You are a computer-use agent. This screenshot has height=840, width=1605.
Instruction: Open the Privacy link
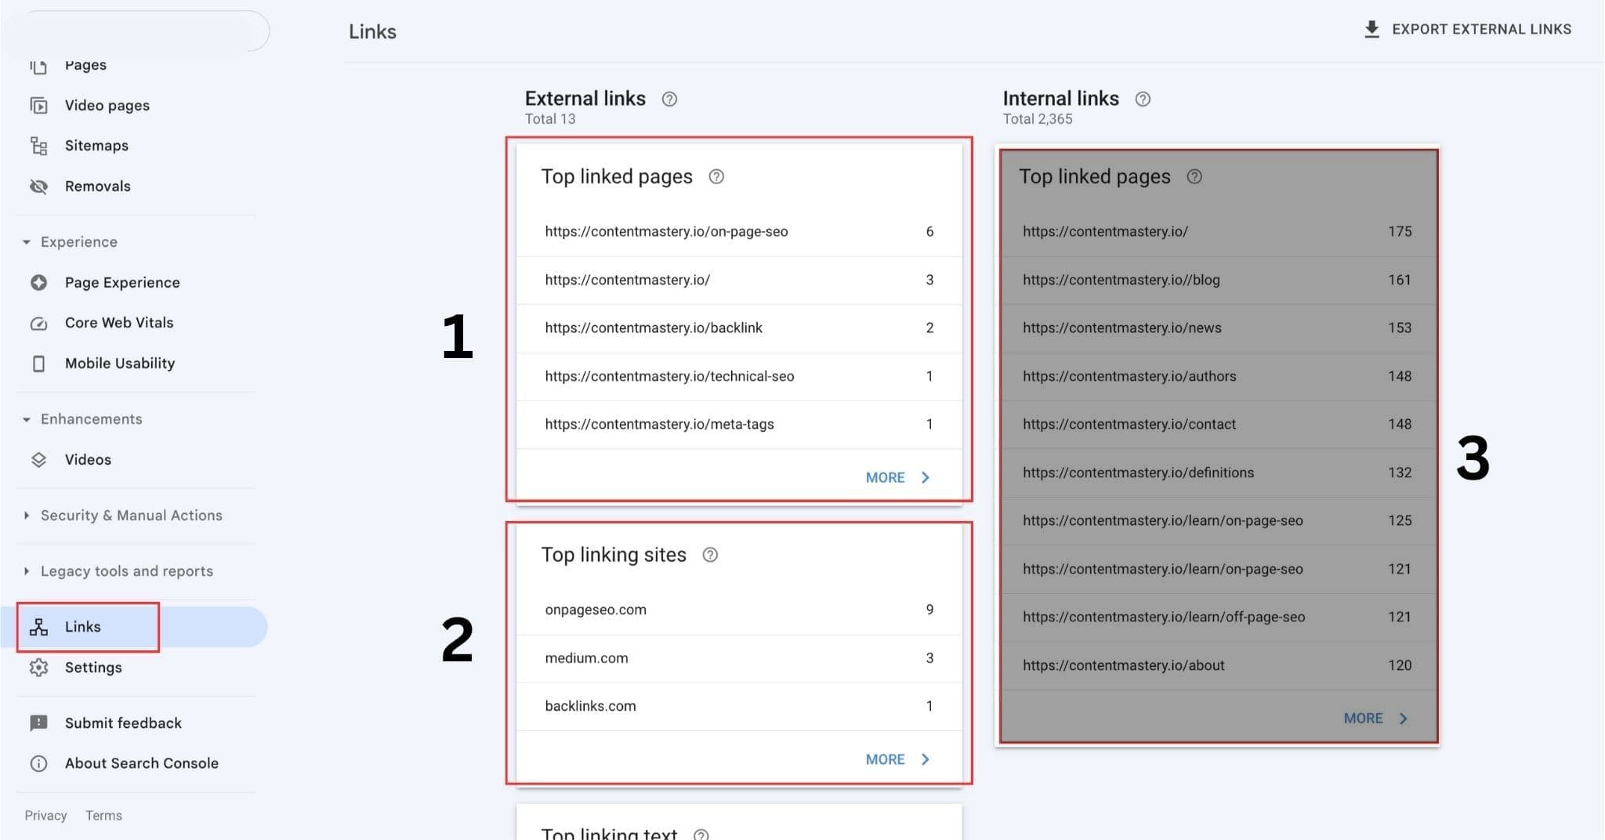tap(45, 816)
